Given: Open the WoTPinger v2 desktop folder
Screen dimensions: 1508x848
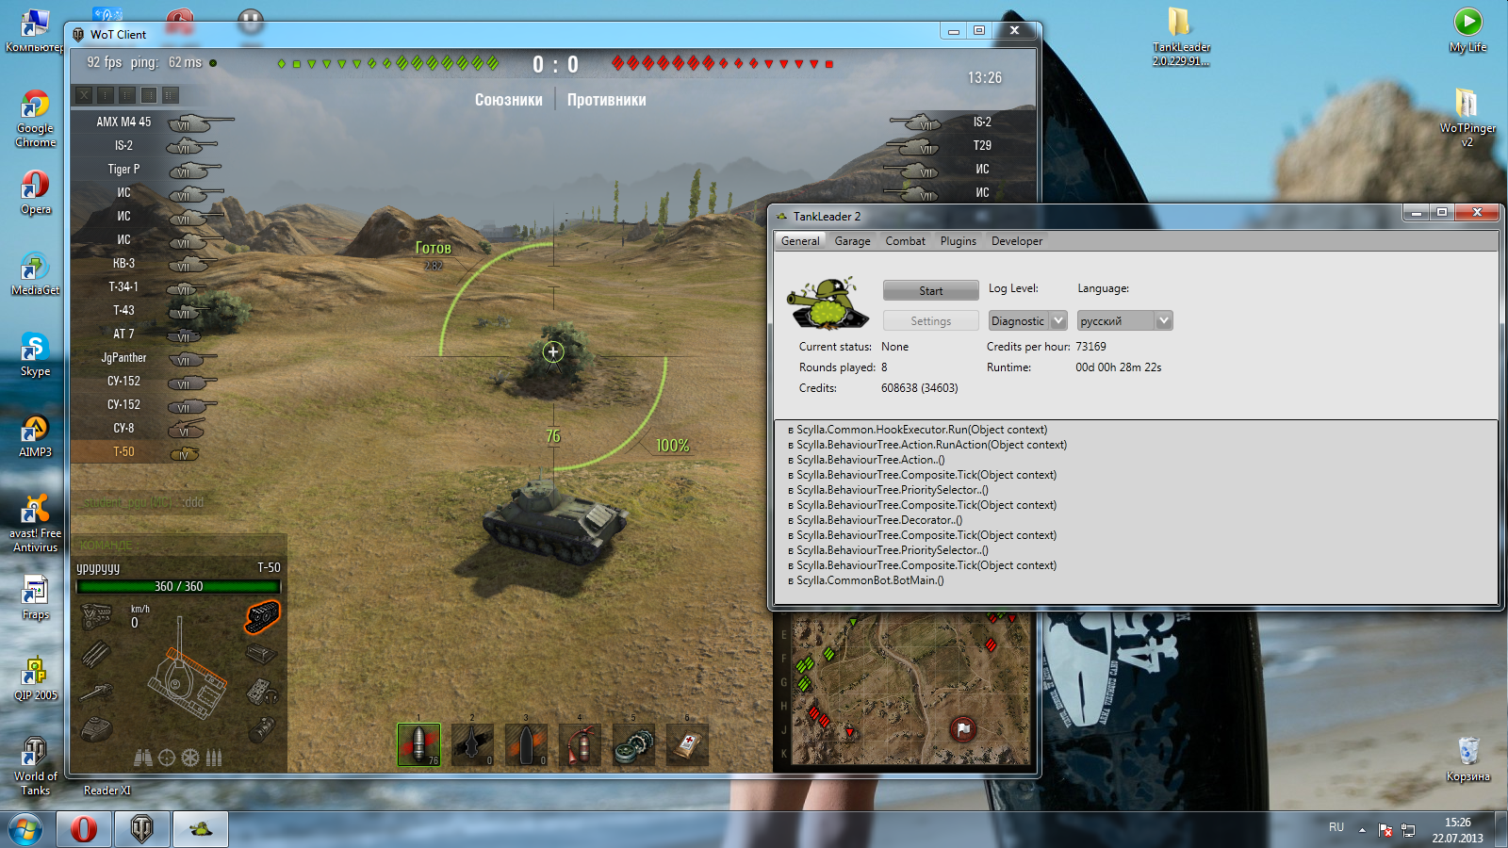Looking at the screenshot, I should (1467, 117).
